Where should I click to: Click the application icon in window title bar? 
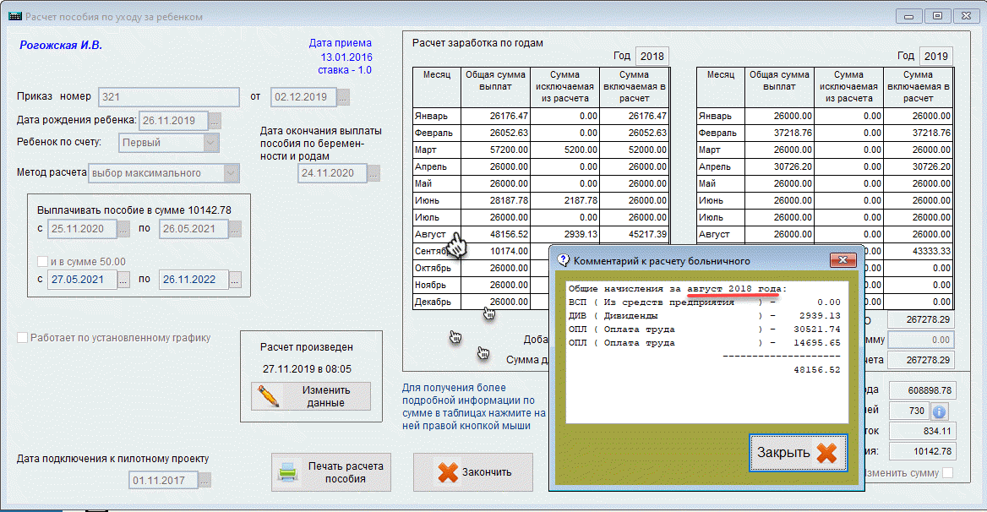tap(15, 16)
